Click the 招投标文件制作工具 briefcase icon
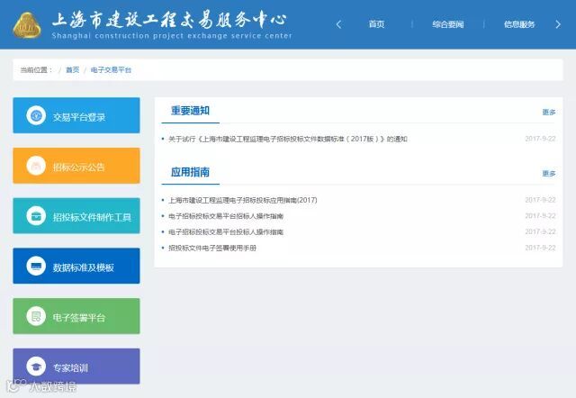 (36, 216)
